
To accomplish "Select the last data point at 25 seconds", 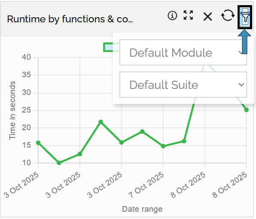I will [247, 110].
